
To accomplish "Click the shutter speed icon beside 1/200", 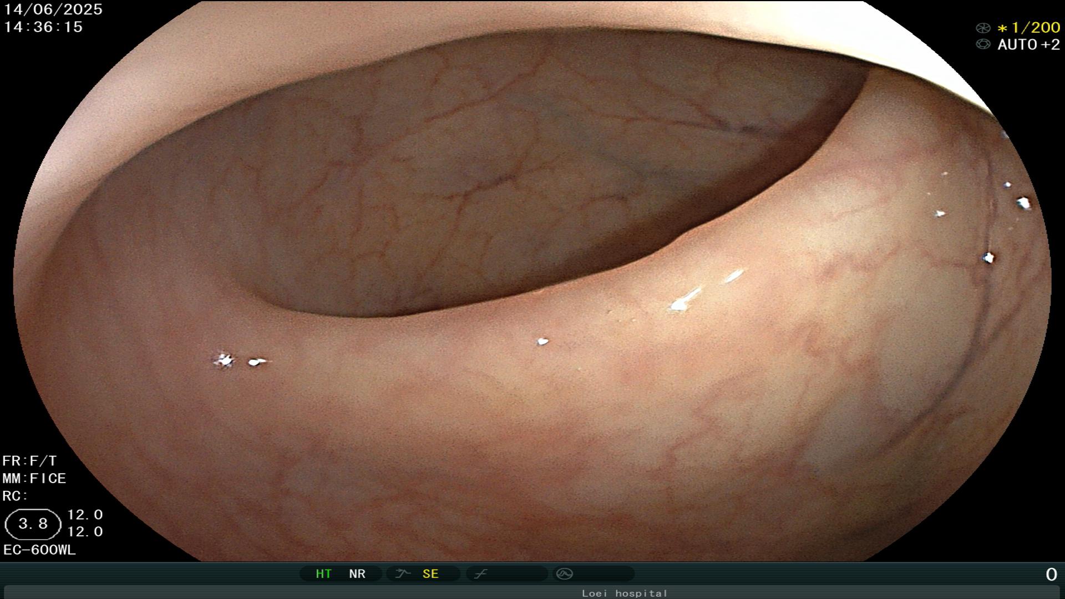I will coord(983,28).
